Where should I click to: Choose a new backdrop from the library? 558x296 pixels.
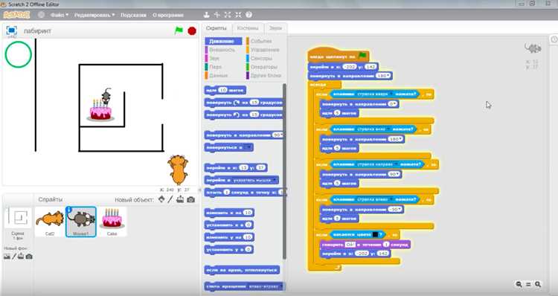pyautogui.click(x=7, y=256)
